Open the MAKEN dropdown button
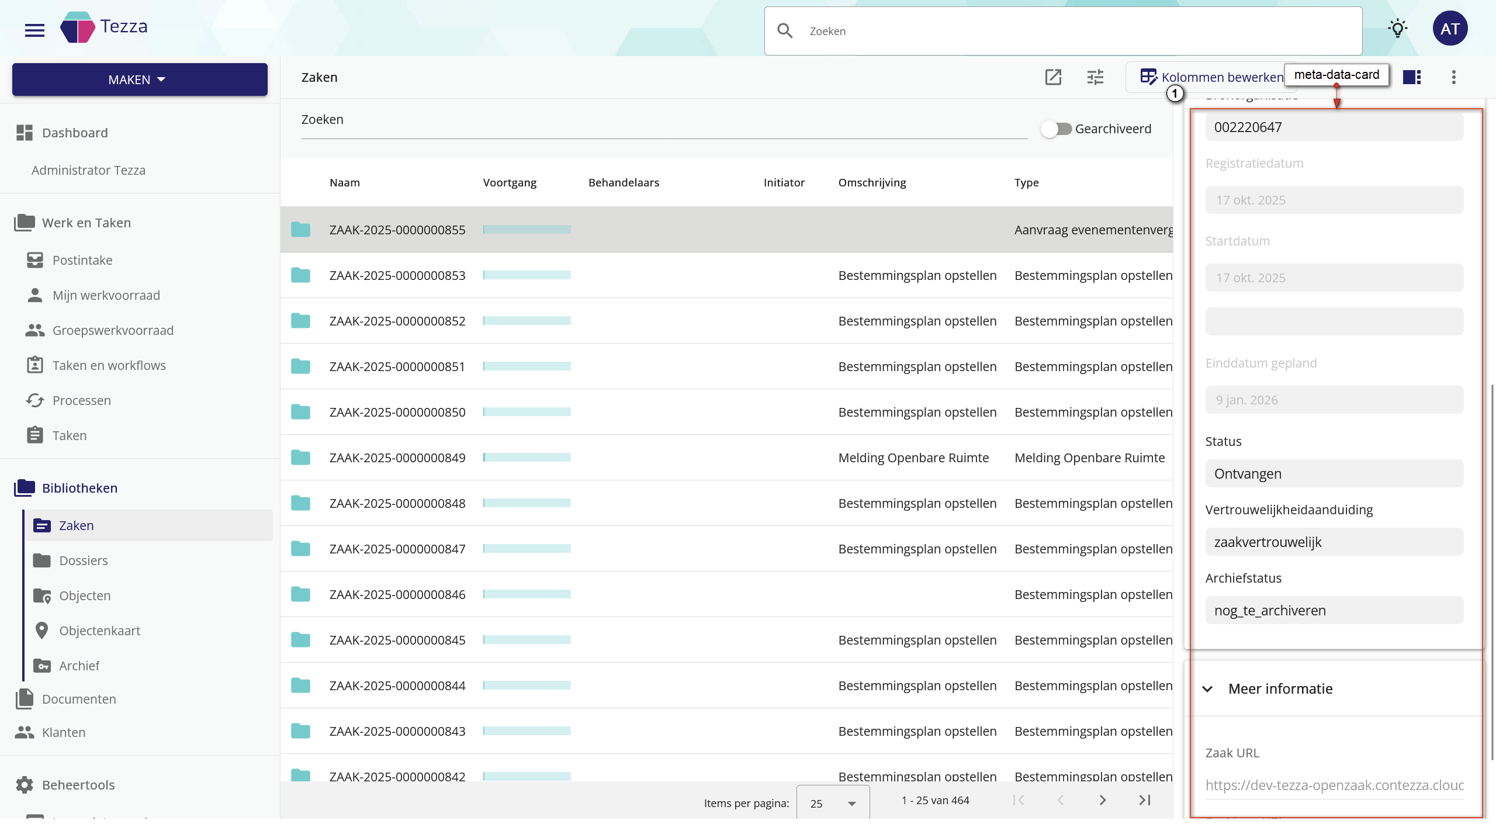 (x=140, y=79)
